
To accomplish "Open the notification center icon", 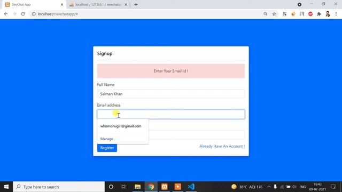I will point(333,187).
